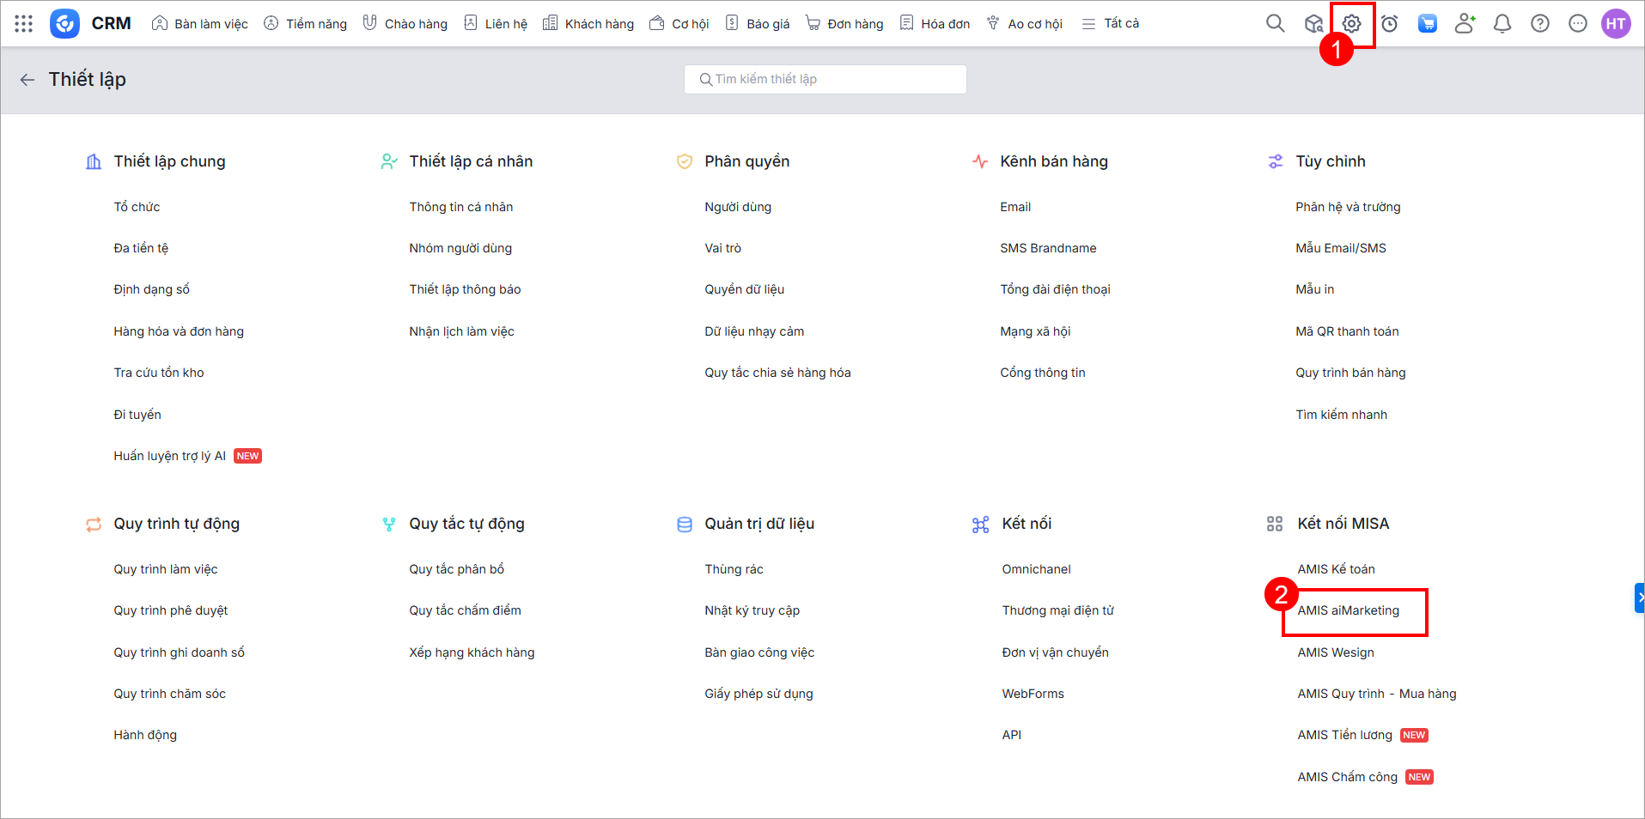Open Huấn luyện trợ lý AI setting
1645x819 pixels.
click(169, 456)
